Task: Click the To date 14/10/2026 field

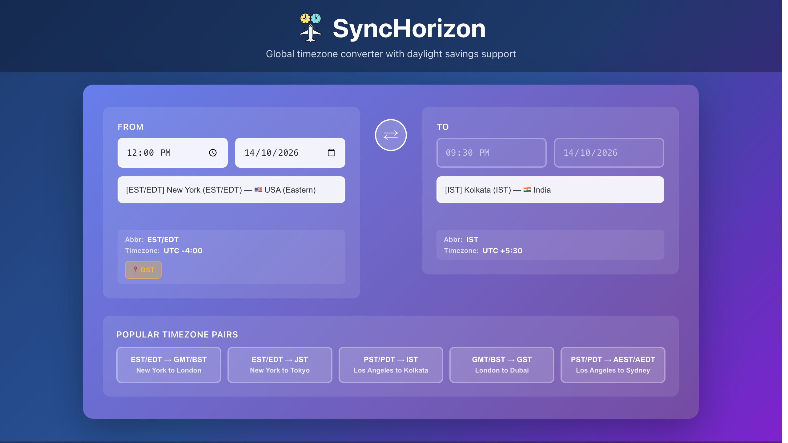Action: (609, 153)
